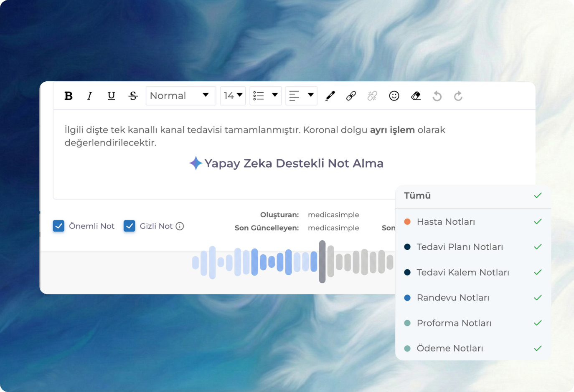Click the checkmark next to Proforma Notları
The width and height of the screenshot is (574, 392).
(538, 323)
